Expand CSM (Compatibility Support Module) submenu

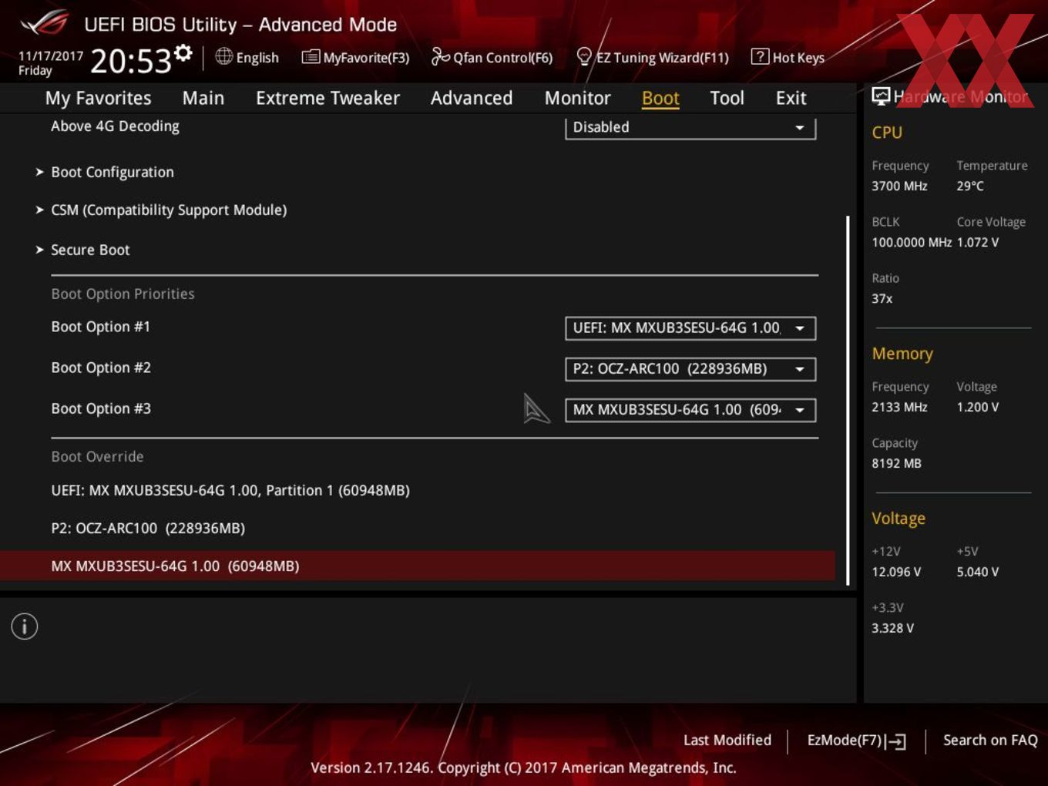(x=161, y=210)
